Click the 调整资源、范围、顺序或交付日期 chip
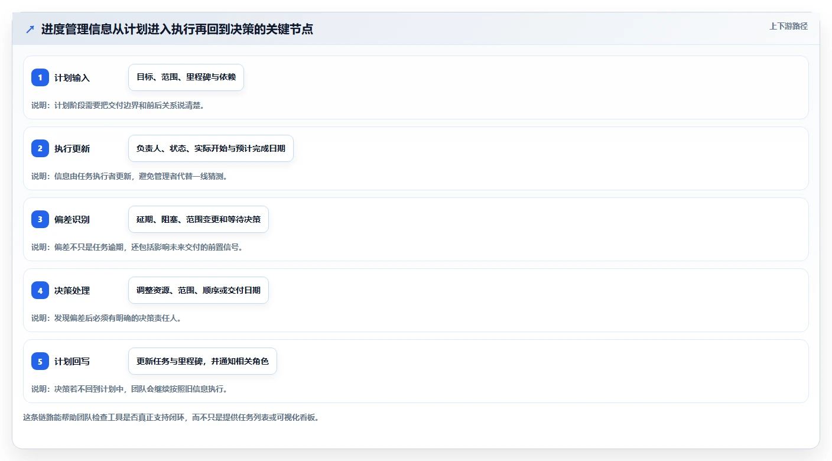This screenshot has width=832, height=461. 199,290
